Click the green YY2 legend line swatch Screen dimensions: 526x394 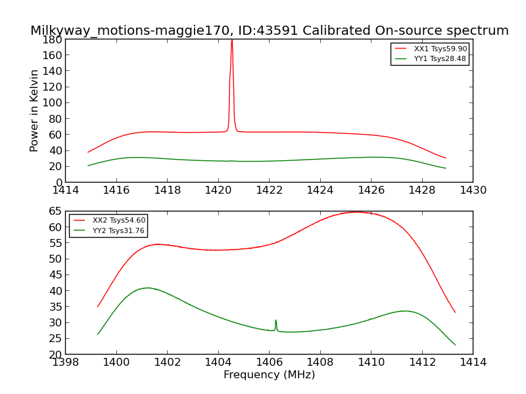coord(79,230)
